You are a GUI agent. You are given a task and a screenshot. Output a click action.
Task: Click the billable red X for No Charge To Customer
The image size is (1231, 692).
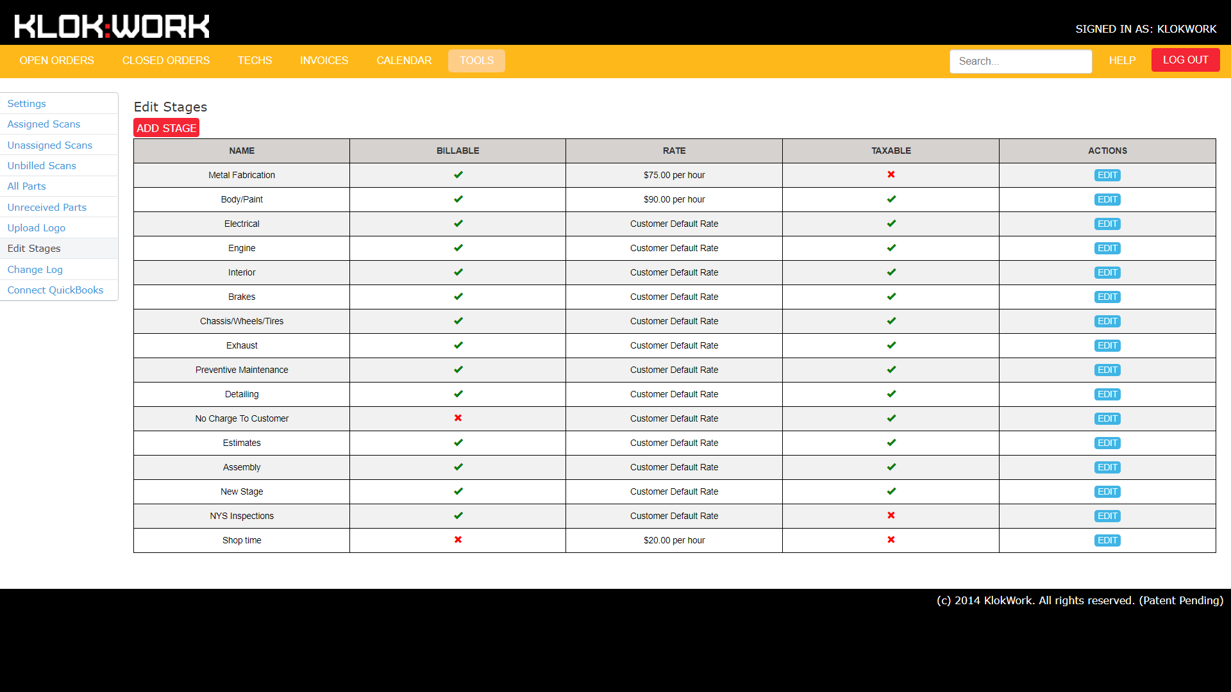[x=458, y=418]
